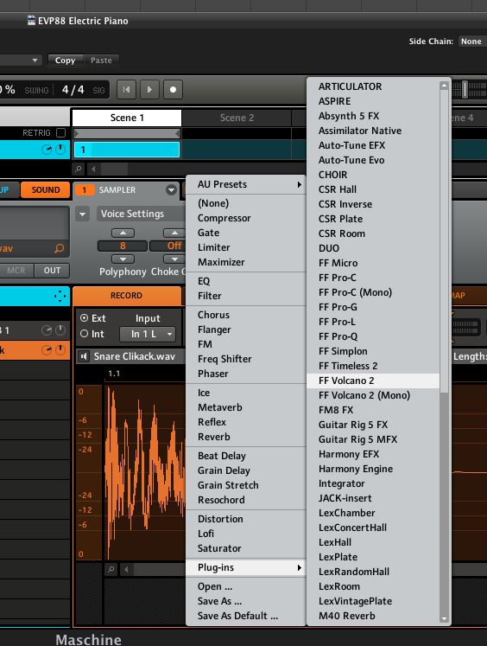Select the Ext input radio button
487x646 pixels.
85,318
